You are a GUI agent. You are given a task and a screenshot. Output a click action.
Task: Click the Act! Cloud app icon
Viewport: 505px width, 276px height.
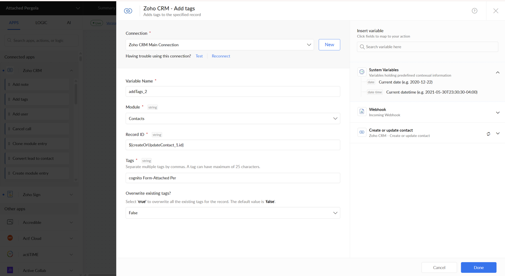(x=10, y=238)
